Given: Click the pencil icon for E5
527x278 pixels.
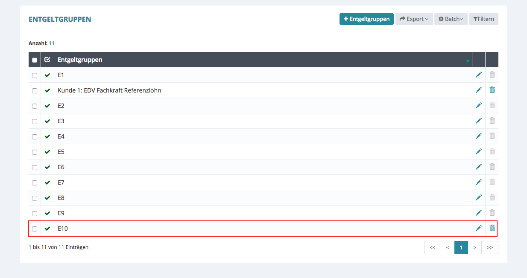Looking at the screenshot, I should click(479, 151).
